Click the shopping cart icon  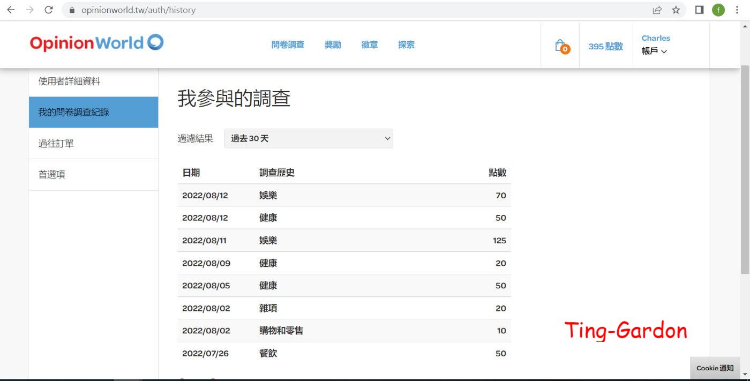pos(561,46)
